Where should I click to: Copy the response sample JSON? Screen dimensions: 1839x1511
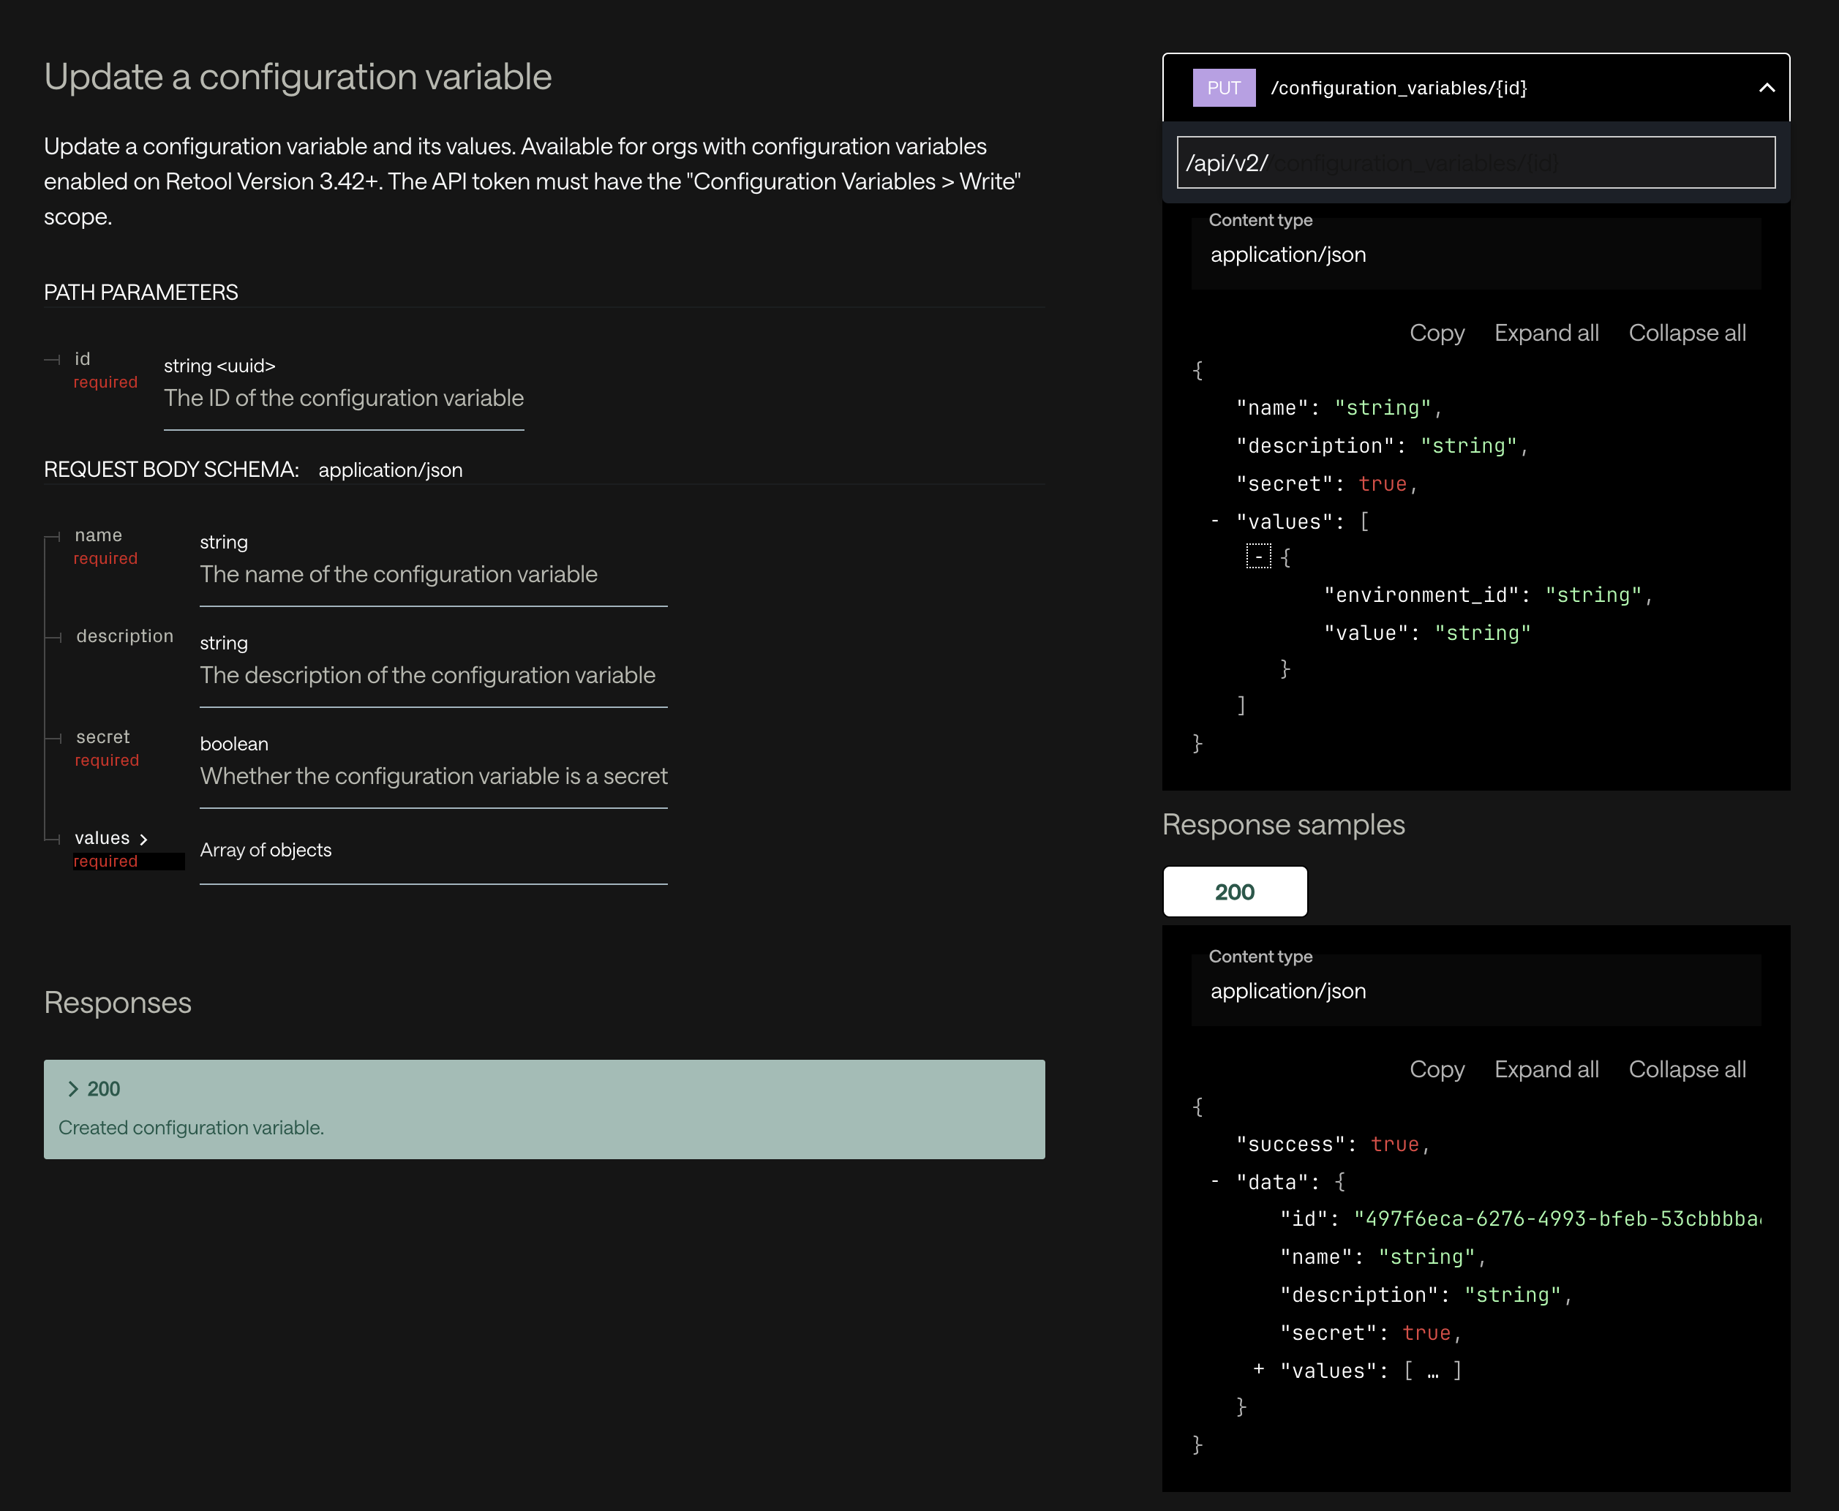pyautogui.click(x=1437, y=1070)
